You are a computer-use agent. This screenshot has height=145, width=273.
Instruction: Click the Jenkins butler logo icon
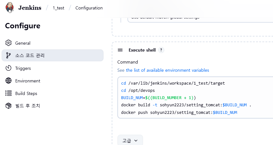pyautogui.click(x=10, y=8)
